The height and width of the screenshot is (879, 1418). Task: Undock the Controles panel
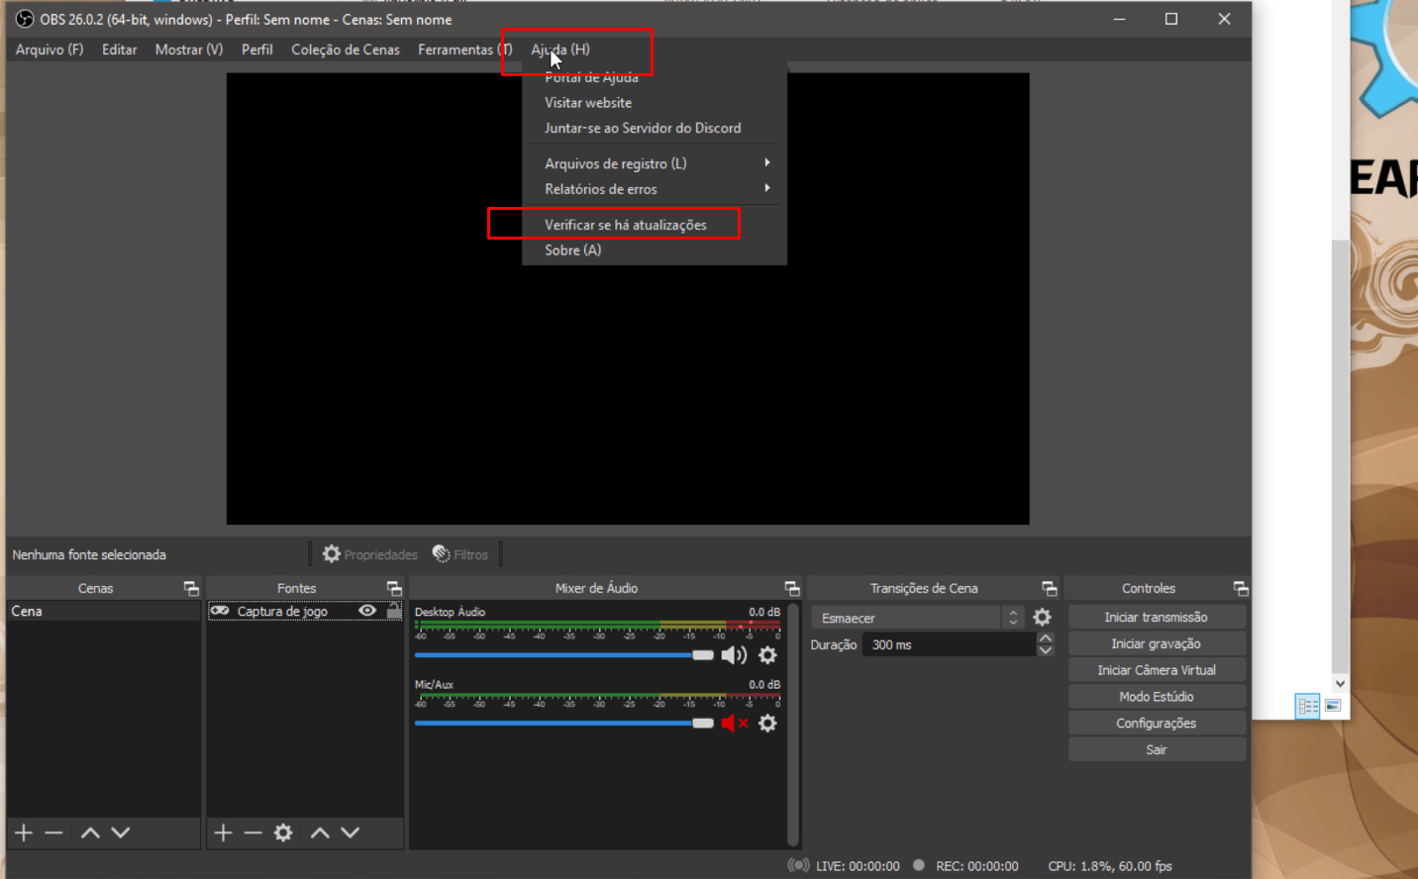click(x=1241, y=589)
